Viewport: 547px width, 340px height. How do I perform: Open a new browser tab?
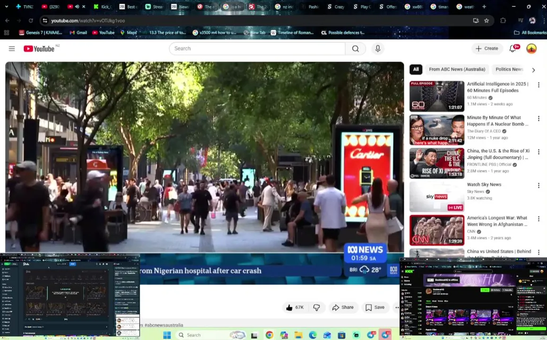pos(484,7)
